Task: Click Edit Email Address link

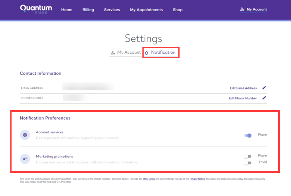Action: [243, 88]
